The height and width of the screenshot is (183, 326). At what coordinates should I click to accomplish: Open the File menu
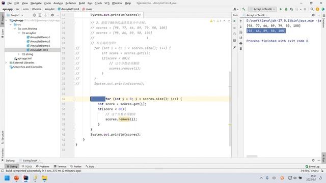10,3
